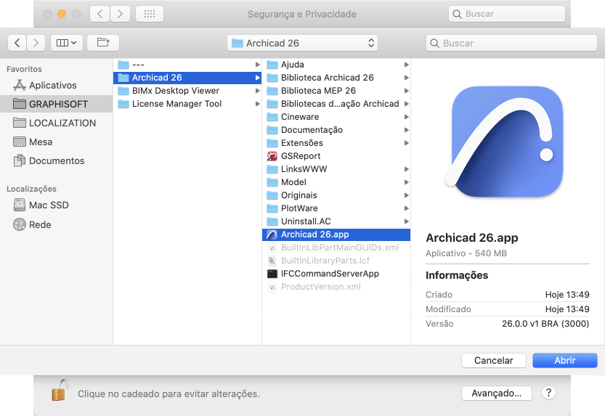Expand the Biblioteca MEP 26 arrow

click(406, 91)
